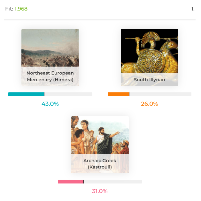Image resolution: width=201 pixels, height=201 pixels.
Task: Click the "Northeast European Mercenary (Himera)" caption
Action: click(x=50, y=76)
